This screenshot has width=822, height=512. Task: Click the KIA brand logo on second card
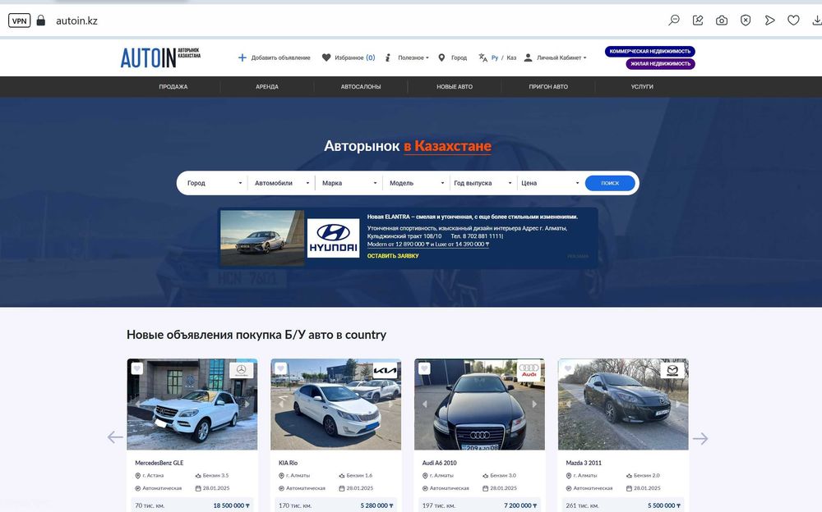click(385, 370)
